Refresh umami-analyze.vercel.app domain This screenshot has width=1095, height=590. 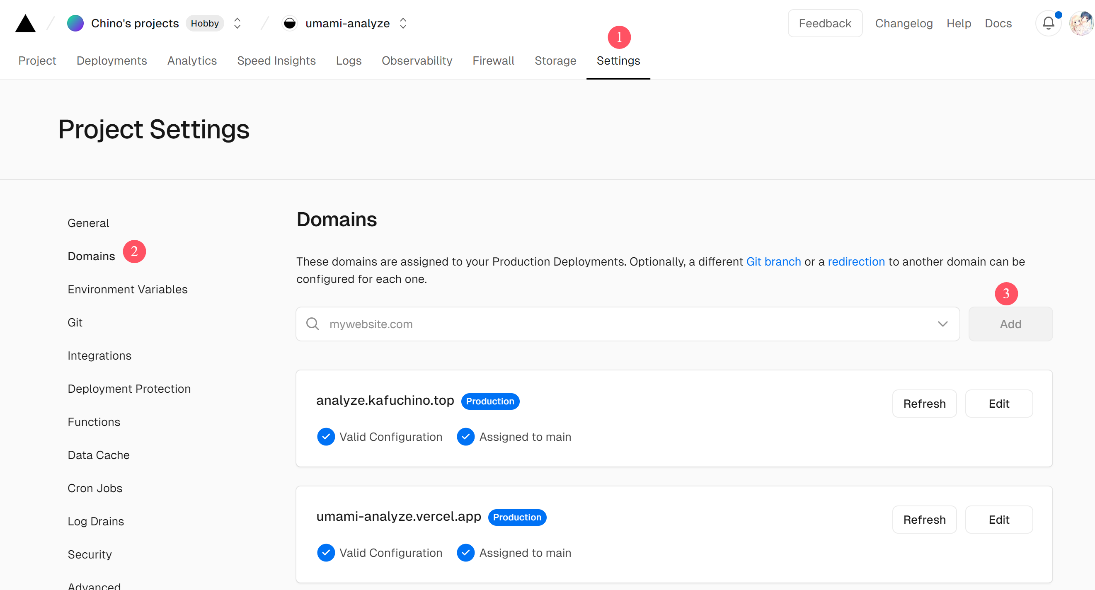[924, 520]
